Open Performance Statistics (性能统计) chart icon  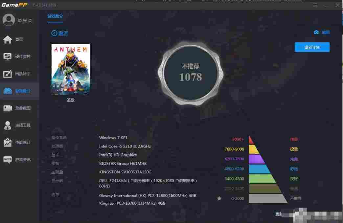coord(8,143)
